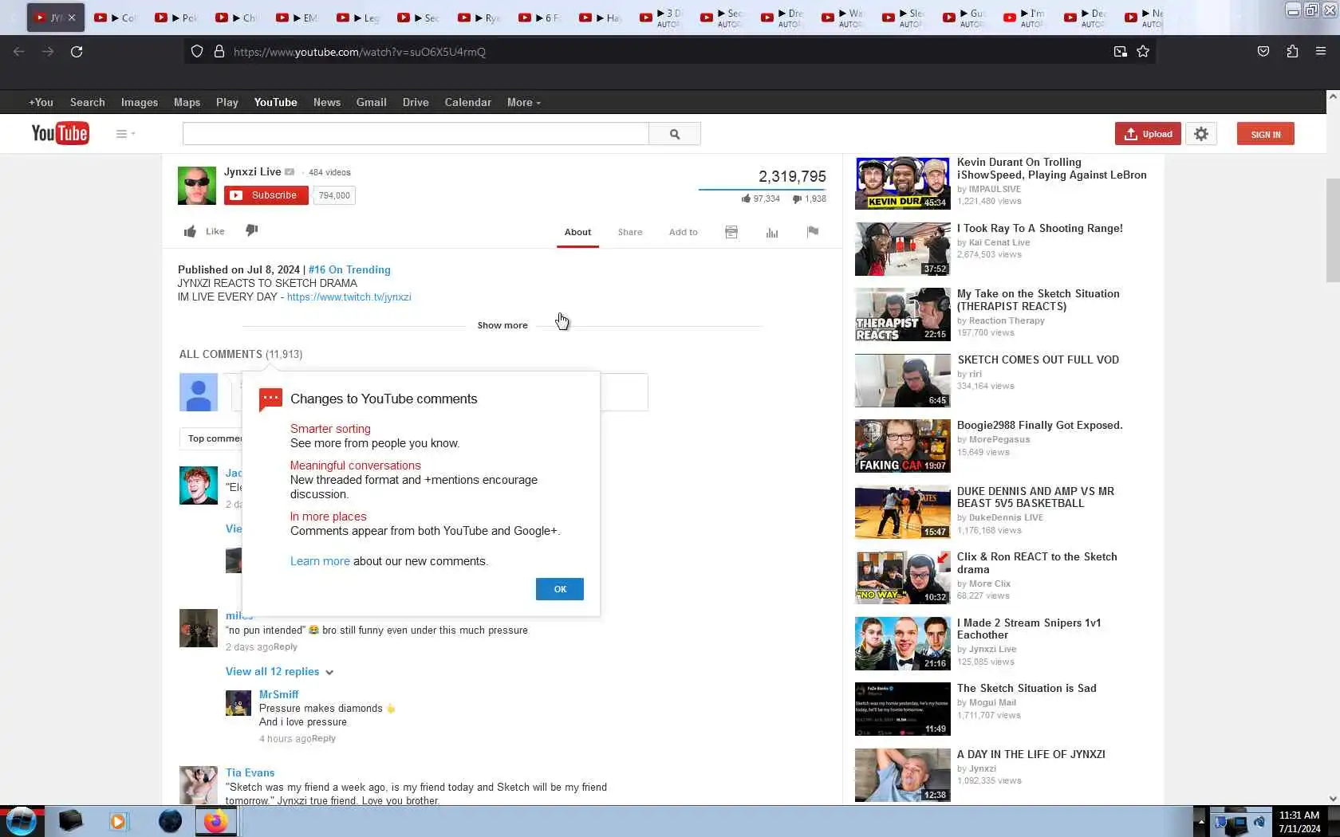The image size is (1340, 837).
Task: Open YouTube settings gear icon
Action: (1201, 134)
